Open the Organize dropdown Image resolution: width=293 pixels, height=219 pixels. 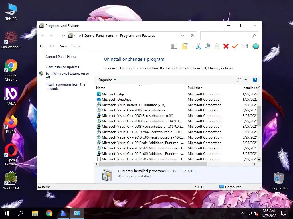107,80
